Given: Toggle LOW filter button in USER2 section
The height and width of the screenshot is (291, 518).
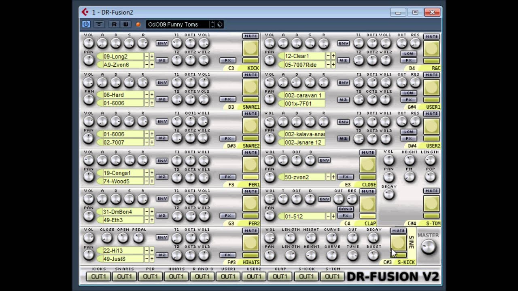Looking at the screenshot, I should [x=409, y=132].
